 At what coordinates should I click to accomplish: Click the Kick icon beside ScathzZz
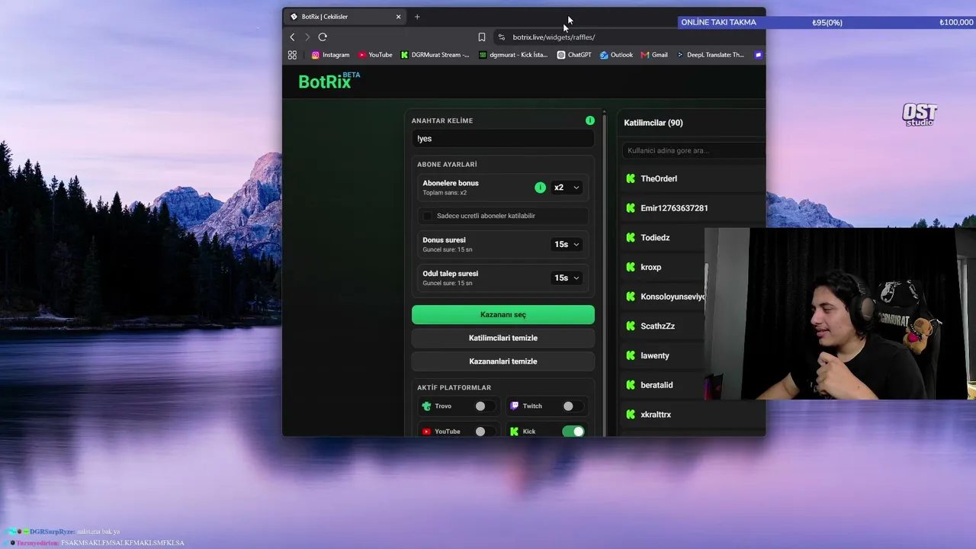(x=631, y=326)
